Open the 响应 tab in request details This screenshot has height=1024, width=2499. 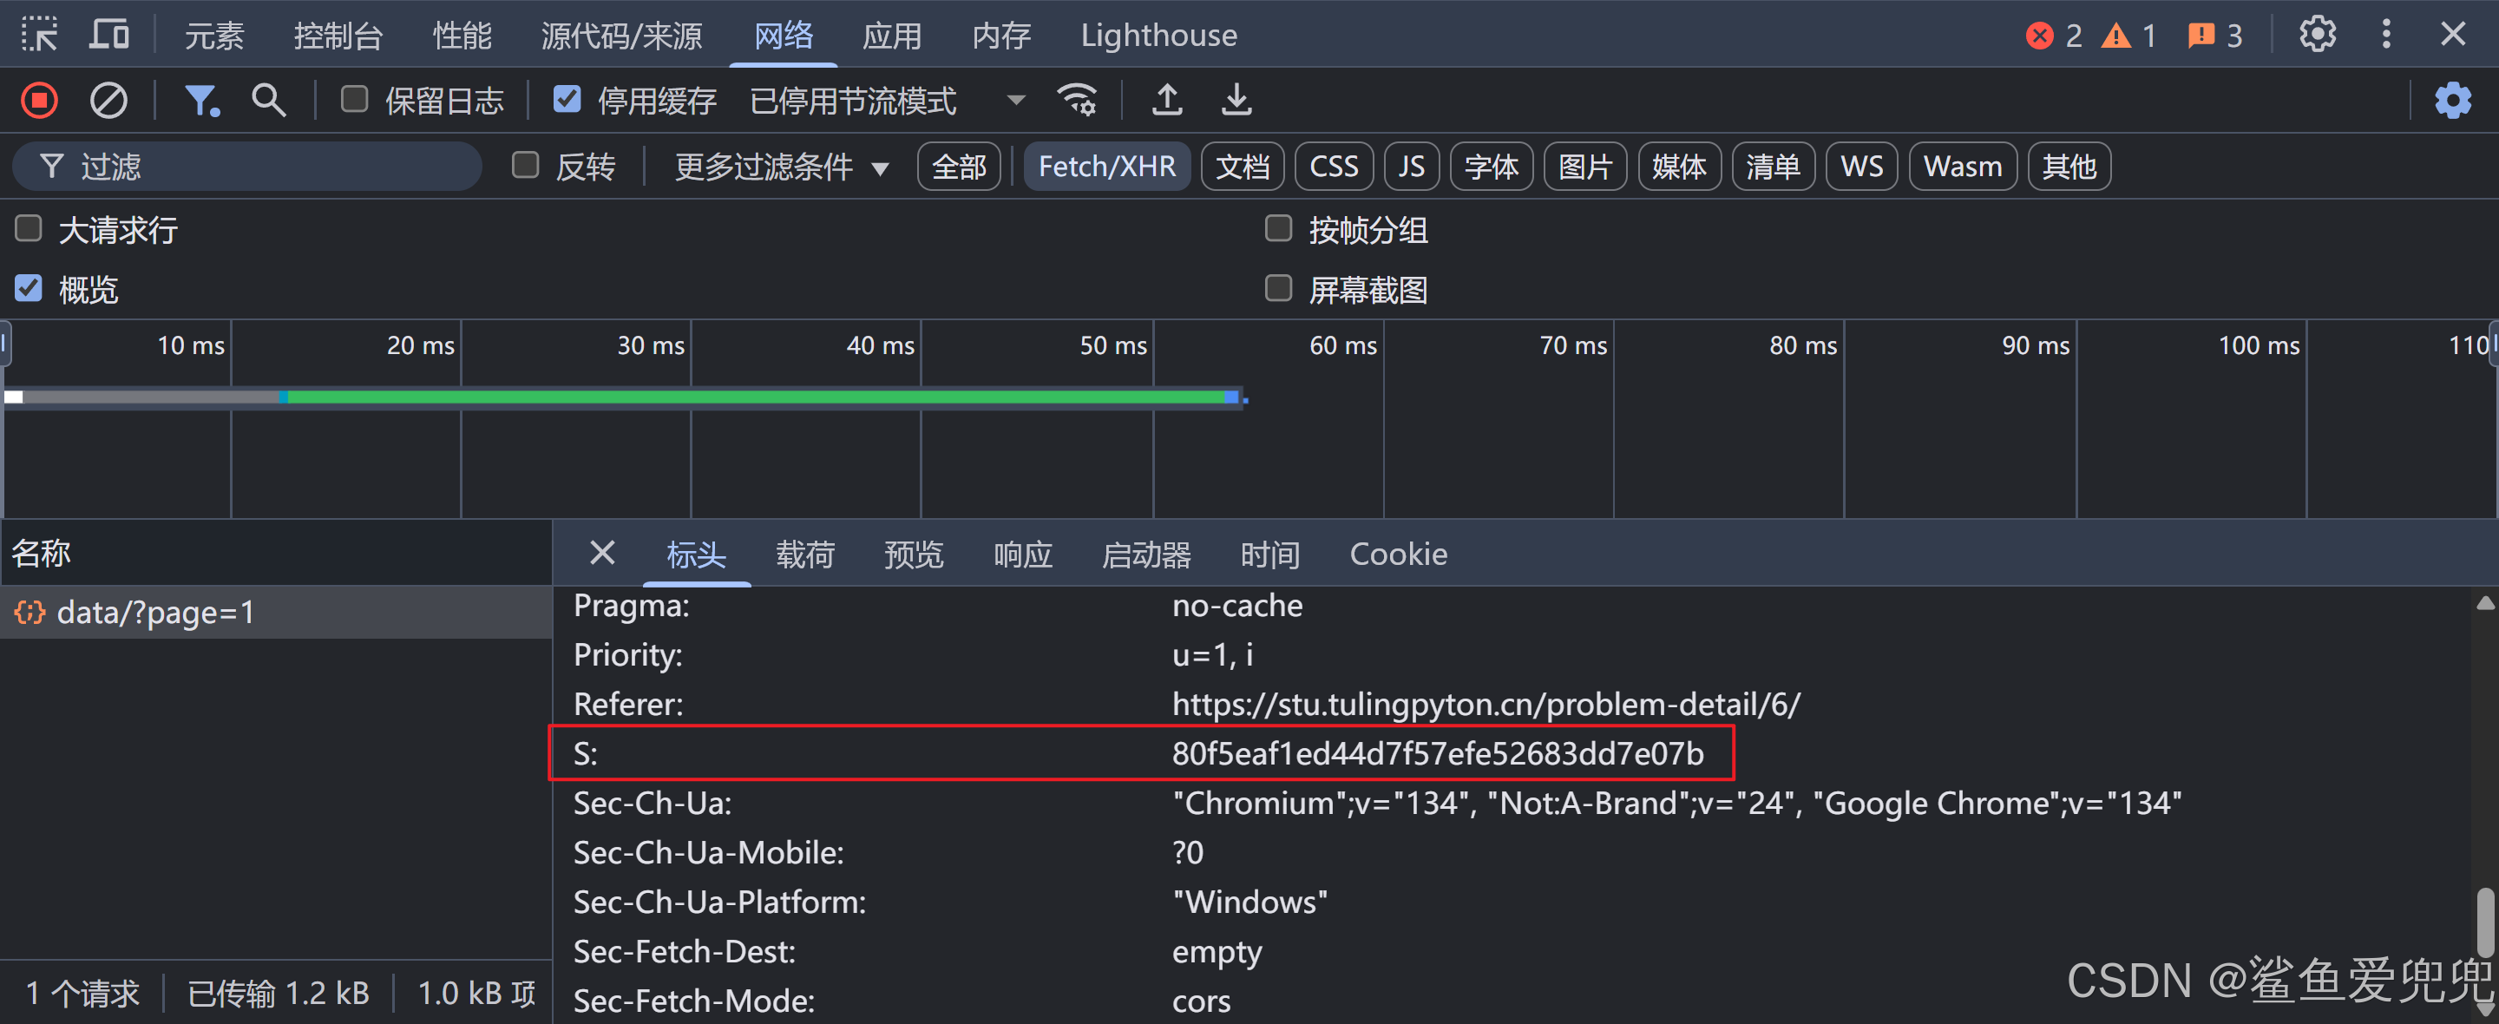pos(1022,555)
